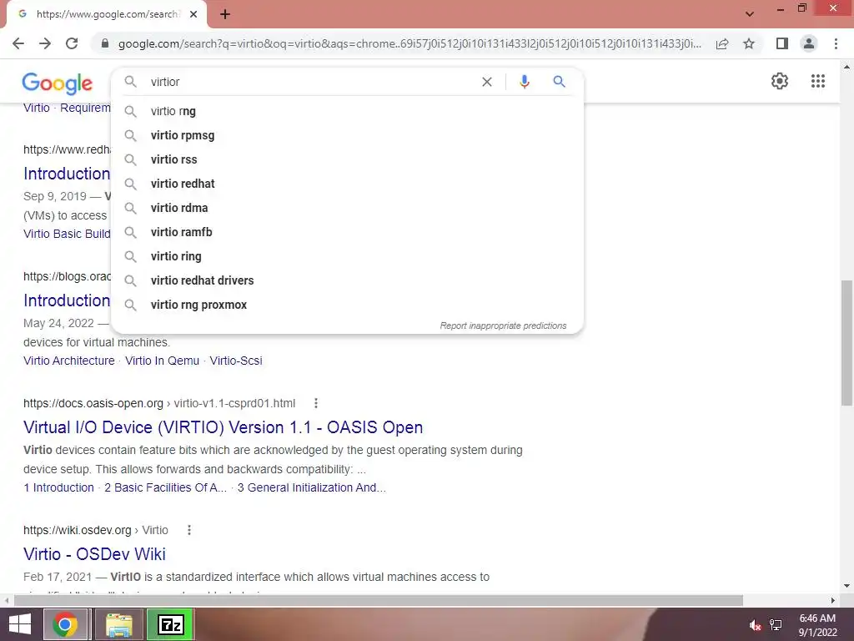This screenshot has width=854, height=641.
Task: Open the Google apps grid
Action: [817, 81]
